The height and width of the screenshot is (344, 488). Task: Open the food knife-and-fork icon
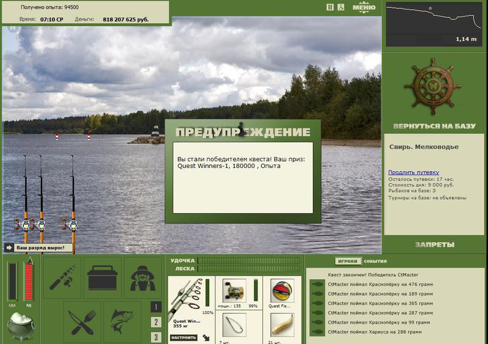tap(82, 321)
